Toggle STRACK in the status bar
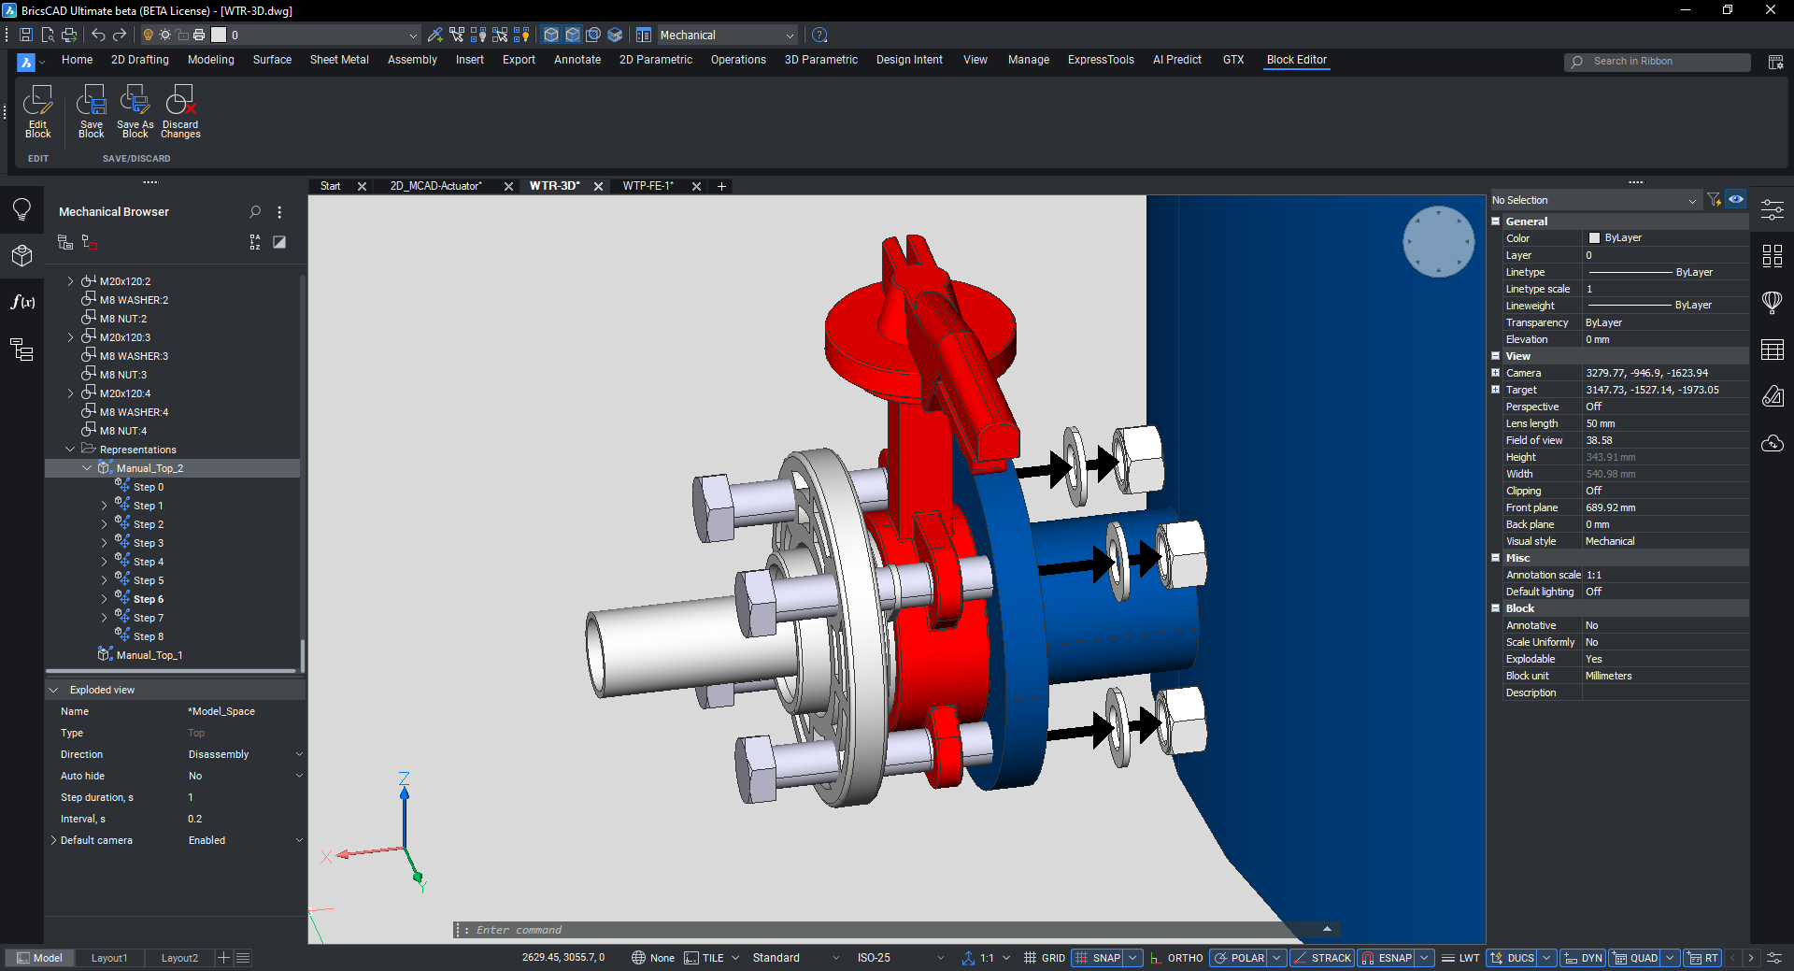 click(x=1322, y=958)
